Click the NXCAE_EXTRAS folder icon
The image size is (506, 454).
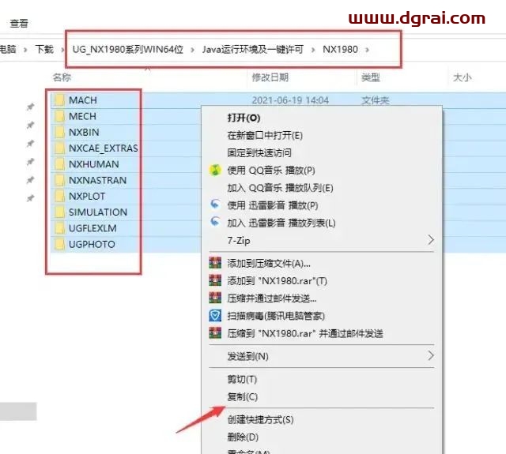[59, 148]
